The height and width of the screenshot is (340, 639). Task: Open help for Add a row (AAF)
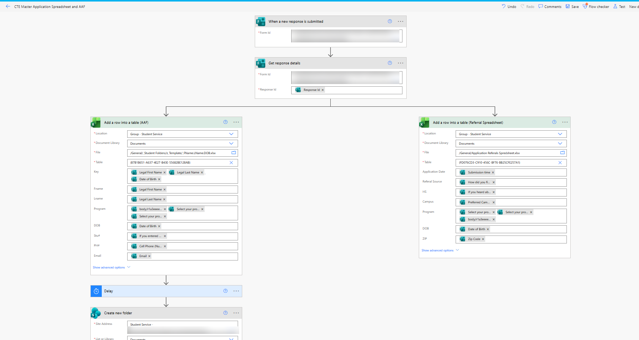tap(225, 122)
